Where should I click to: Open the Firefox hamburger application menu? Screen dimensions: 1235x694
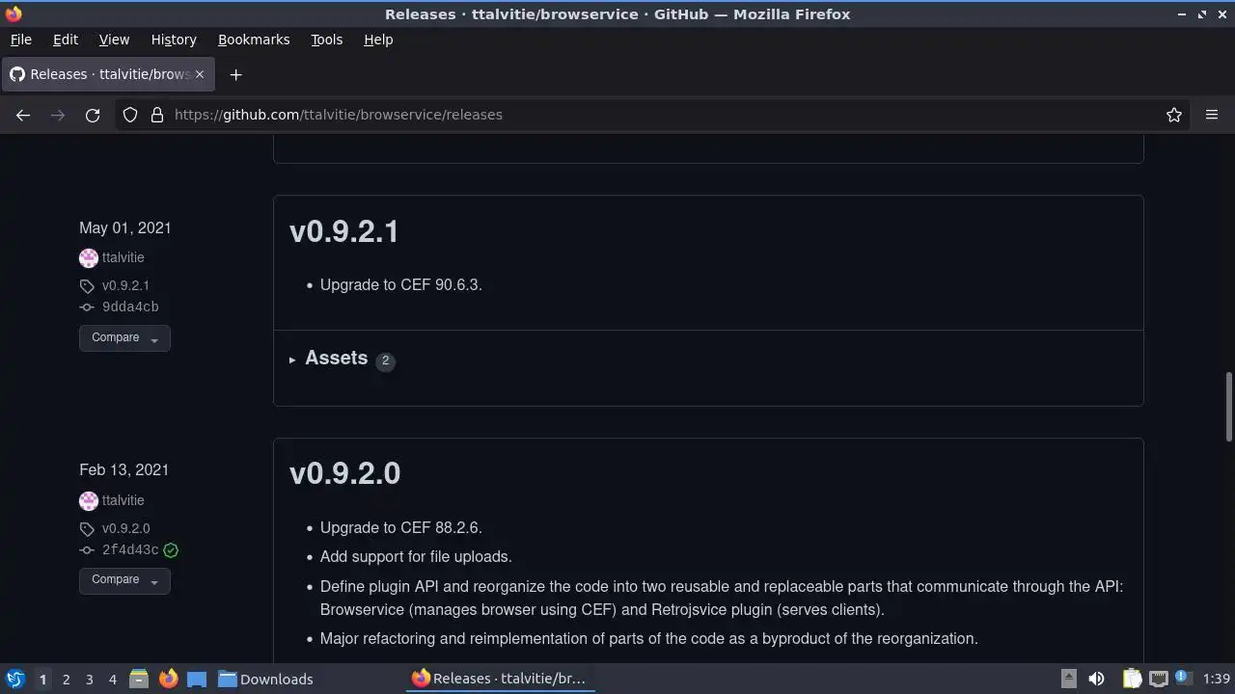click(1212, 115)
